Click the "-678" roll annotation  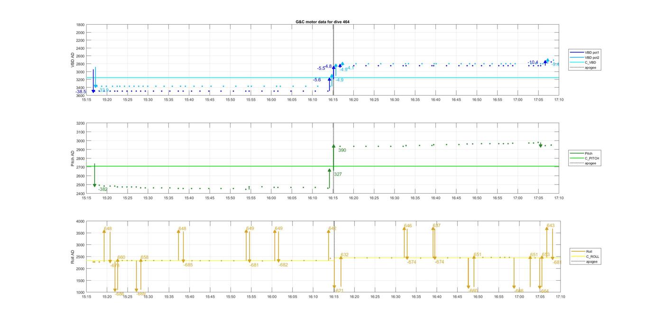[115, 266]
